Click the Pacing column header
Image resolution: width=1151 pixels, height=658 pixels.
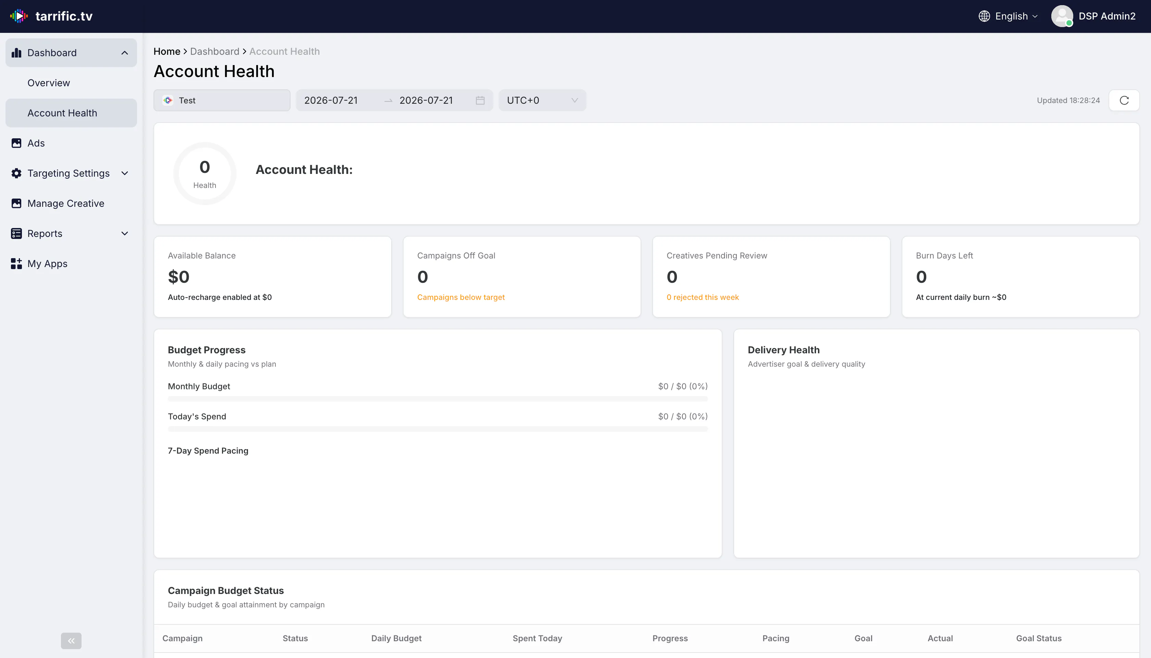[x=776, y=638]
